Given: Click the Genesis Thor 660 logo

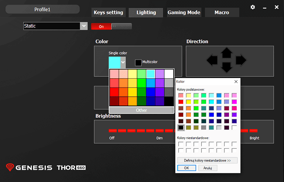Looking at the screenshot, I should pyautogui.click(x=46, y=167).
